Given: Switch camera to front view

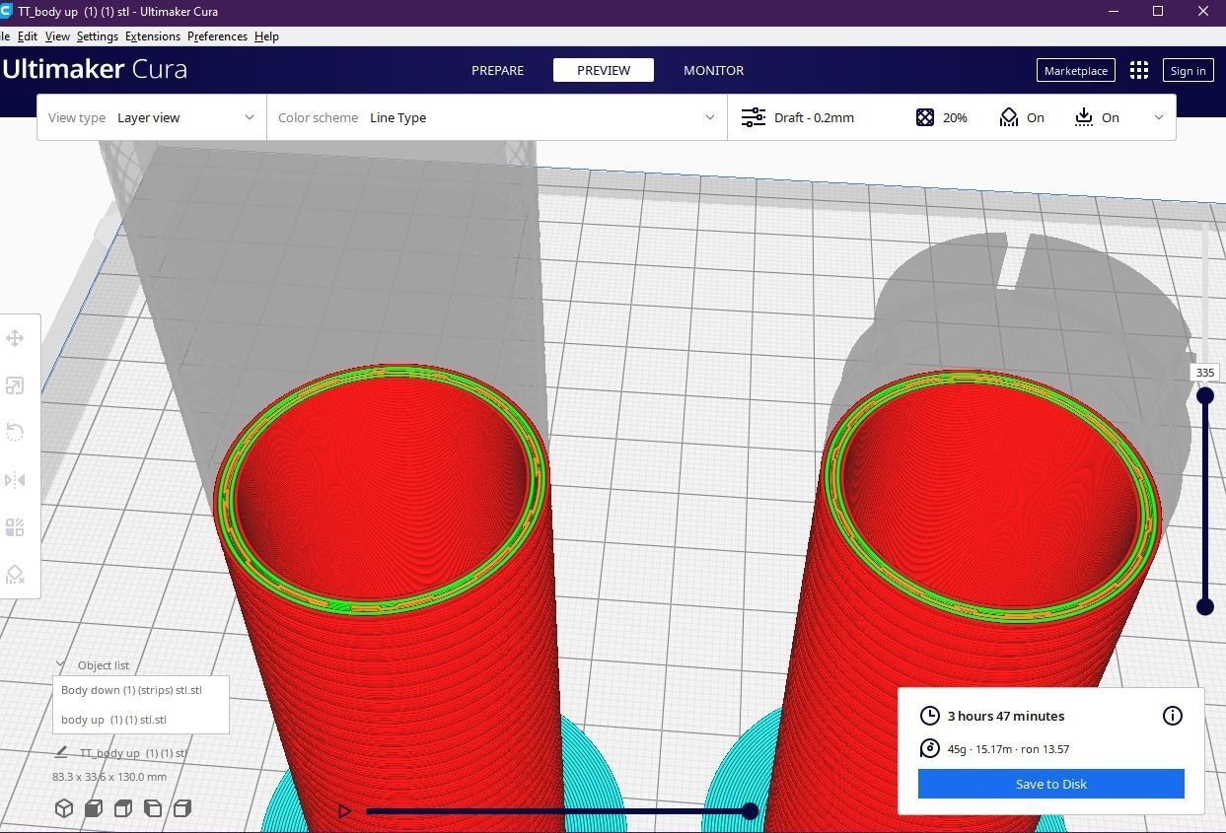Looking at the screenshot, I should point(94,808).
